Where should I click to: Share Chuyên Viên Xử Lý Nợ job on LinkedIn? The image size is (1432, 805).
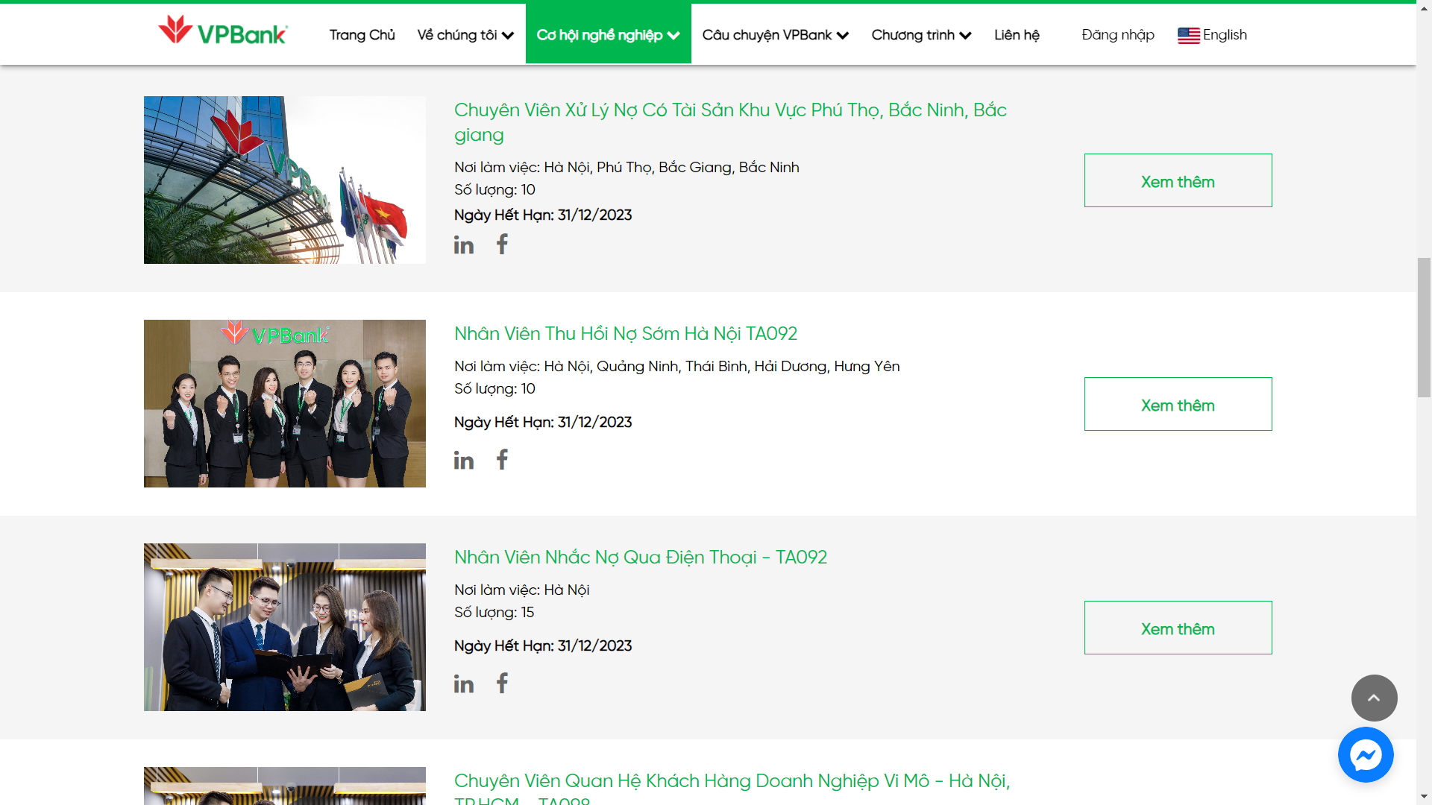tap(464, 244)
